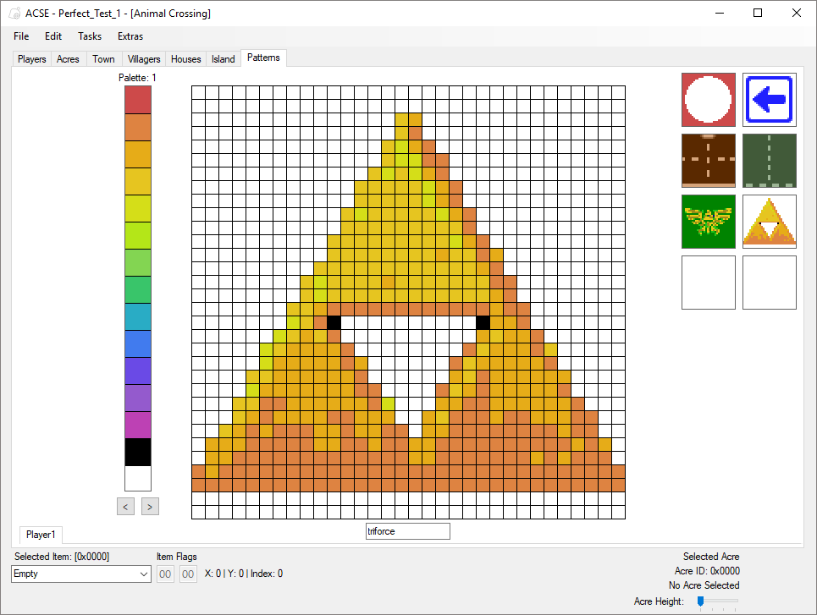Select the triforce pattern thumbnail
This screenshot has height=615, width=817.
[x=769, y=222]
